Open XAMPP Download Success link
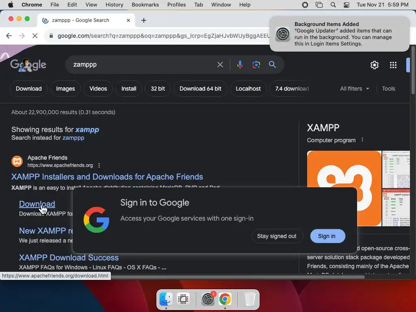416x312 pixels. pyautogui.click(x=69, y=258)
